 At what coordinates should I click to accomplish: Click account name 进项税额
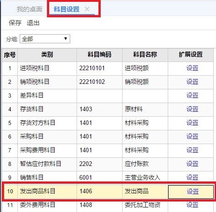click(137, 68)
